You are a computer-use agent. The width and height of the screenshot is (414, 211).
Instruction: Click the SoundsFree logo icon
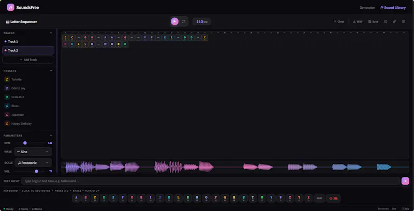(10, 7)
